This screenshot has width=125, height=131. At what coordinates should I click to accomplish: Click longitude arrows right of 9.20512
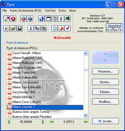pyautogui.click(x=86, y=122)
